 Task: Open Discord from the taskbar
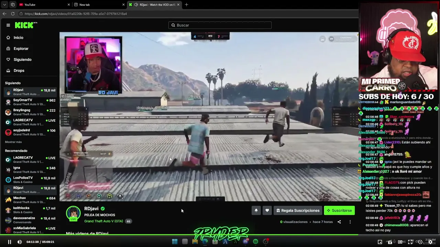[245, 242]
